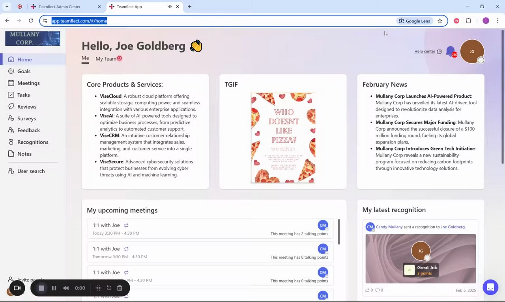Viewport: 505px width, 302px height.
Task: Open the JG profile avatar beside the bell
Action: coord(472,51)
